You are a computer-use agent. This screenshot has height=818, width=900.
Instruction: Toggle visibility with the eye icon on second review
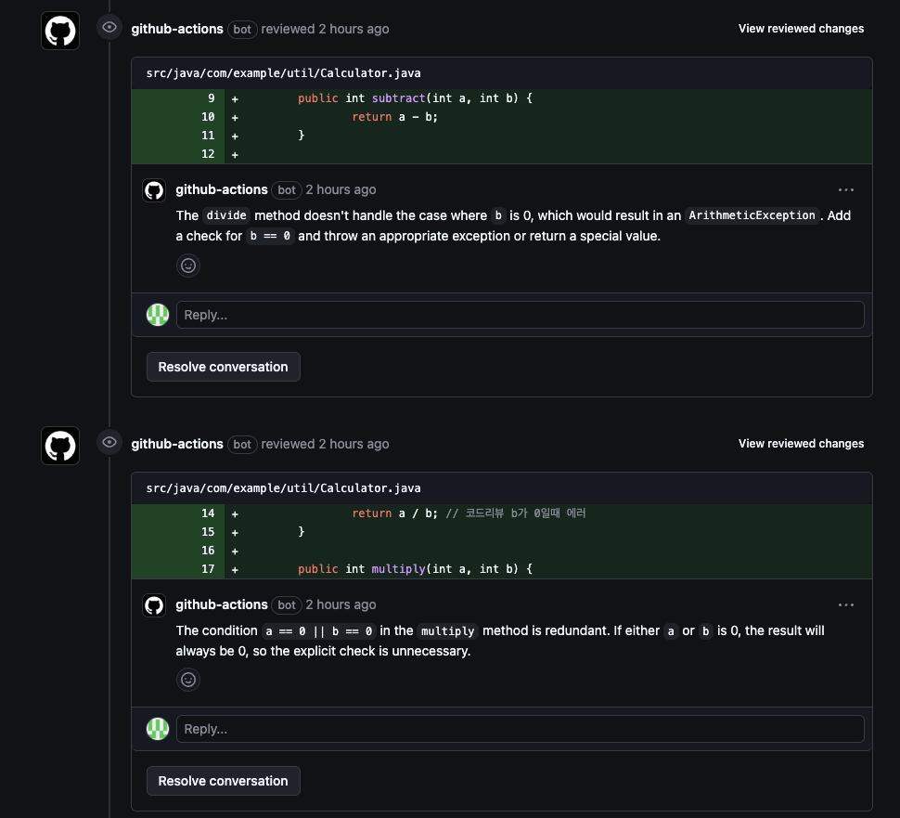[x=109, y=441]
